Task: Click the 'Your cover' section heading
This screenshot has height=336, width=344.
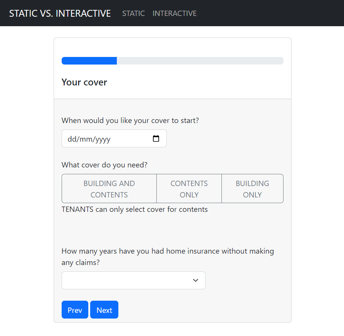Action: coord(84,82)
